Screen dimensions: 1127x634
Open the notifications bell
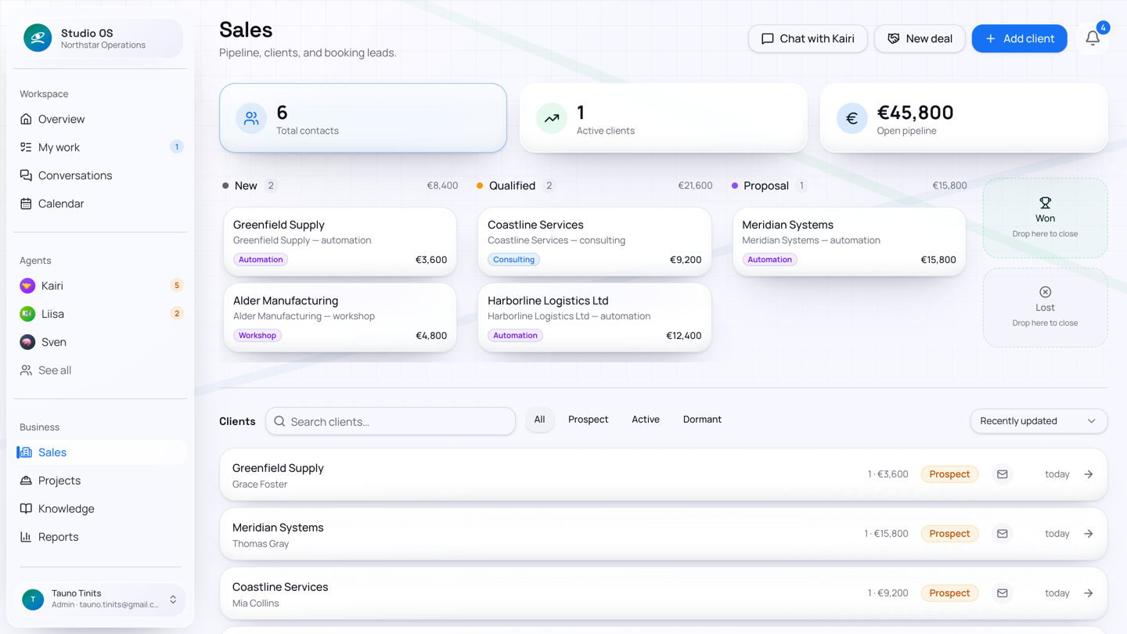[x=1093, y=38]
